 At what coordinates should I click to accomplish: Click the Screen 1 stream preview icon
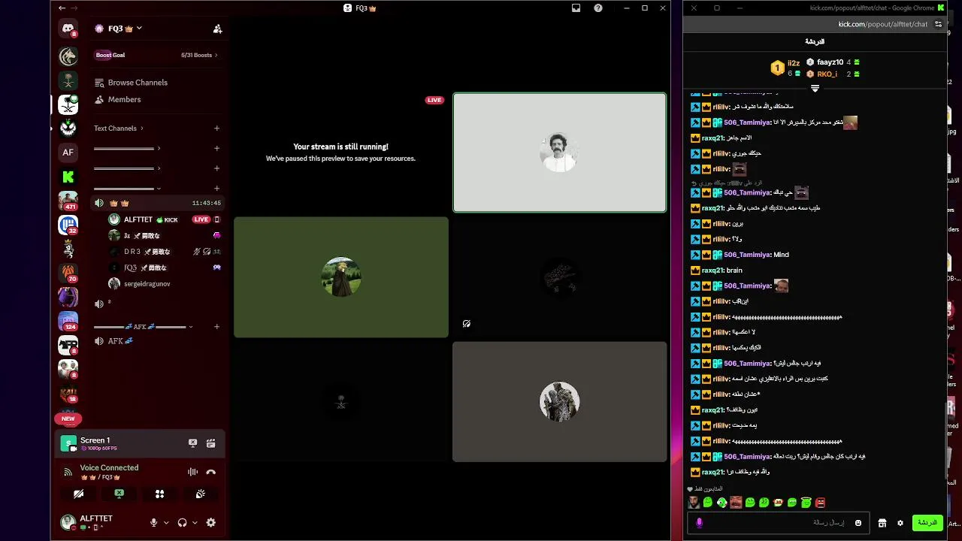(68, 443)
